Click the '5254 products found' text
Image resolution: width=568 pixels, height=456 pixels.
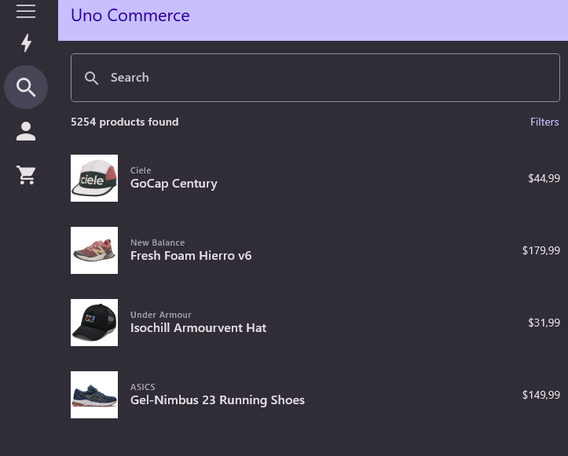125,122
